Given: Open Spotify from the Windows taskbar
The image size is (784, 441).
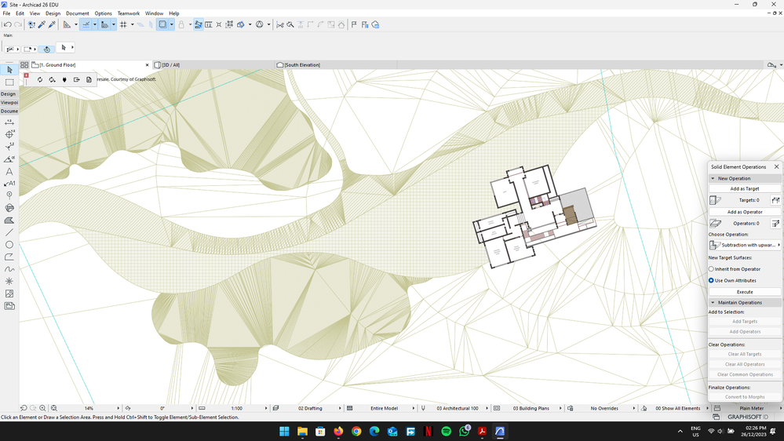Looking at the screenshot, I should pyautogui.click(x=446, y=432).
